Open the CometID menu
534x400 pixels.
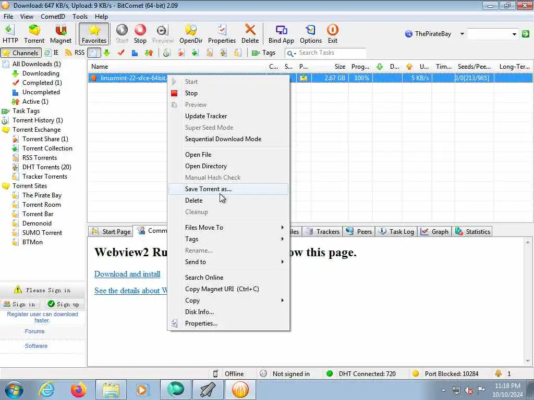click(x=53, y=16)
